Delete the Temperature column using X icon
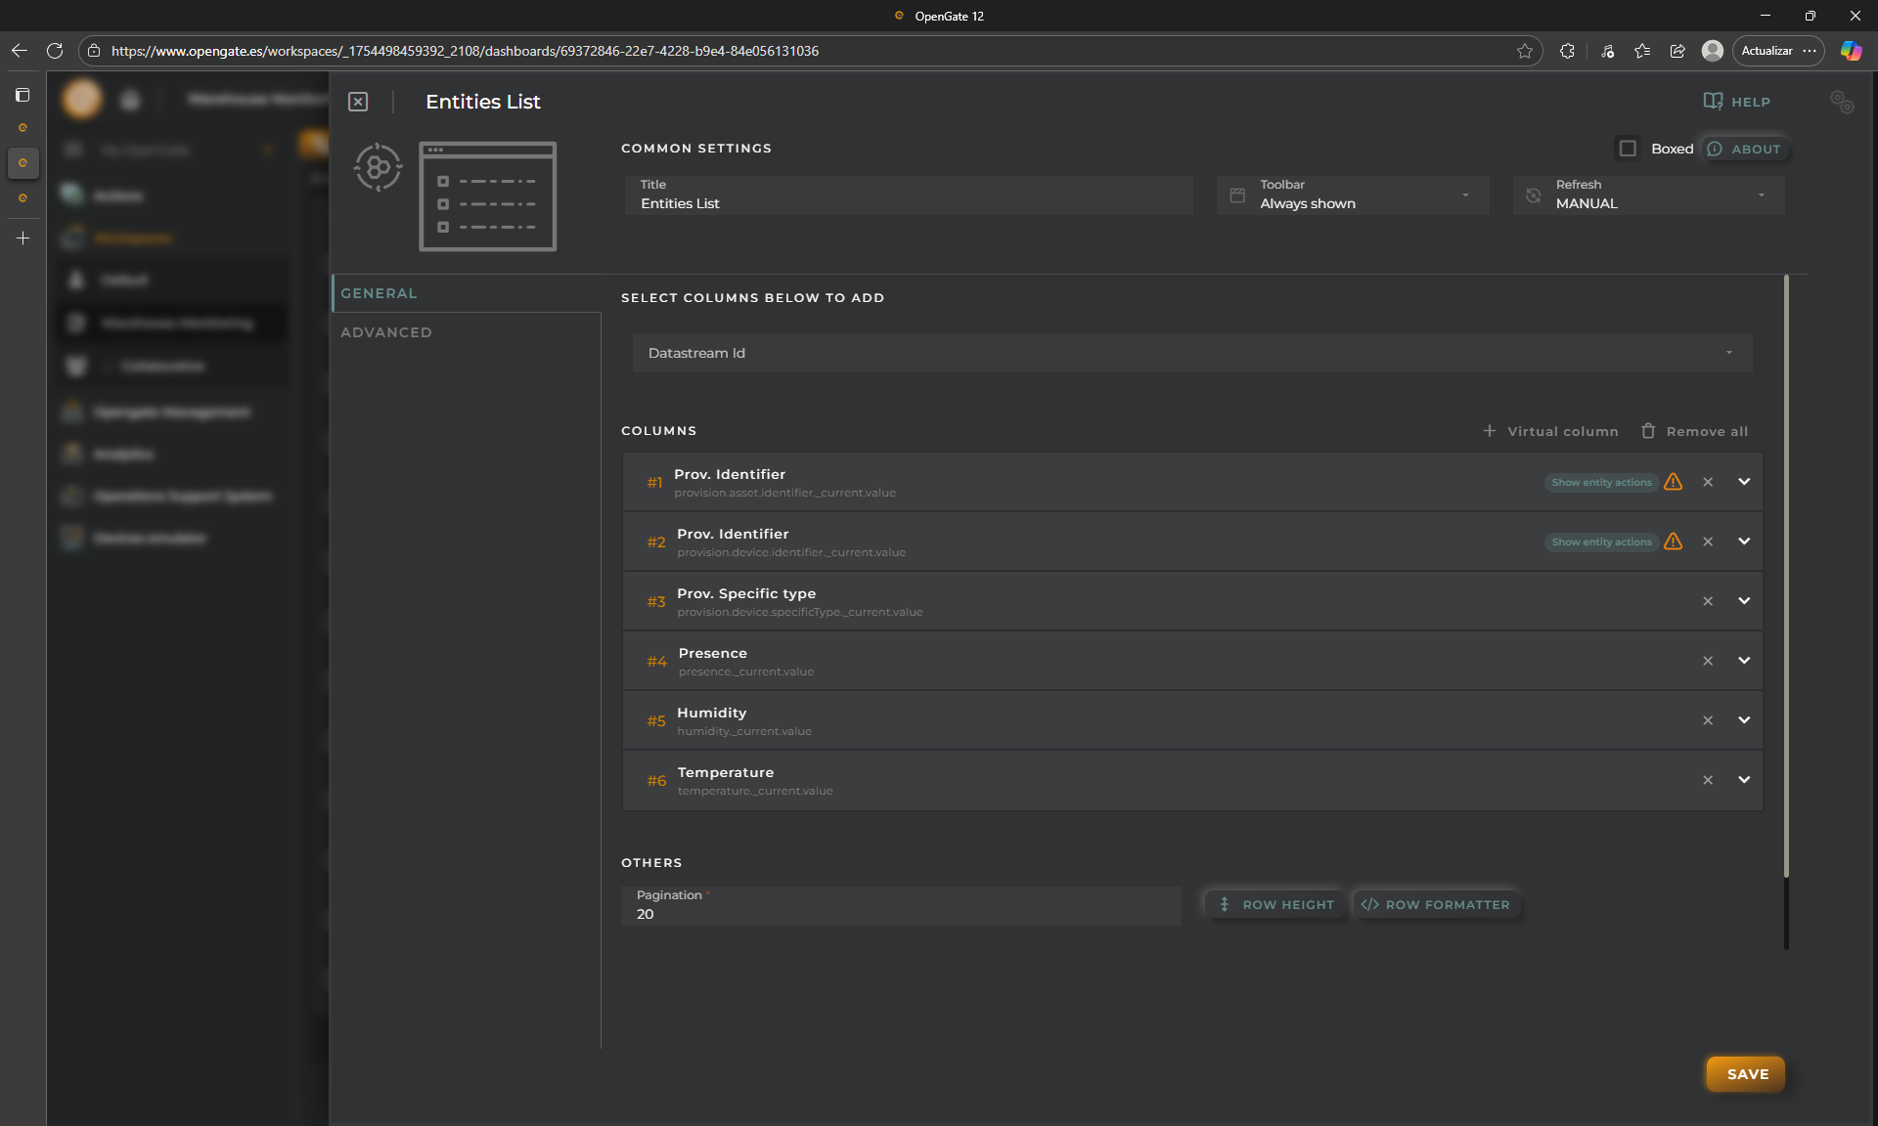1878x1126 pixels. (1707, 780)
